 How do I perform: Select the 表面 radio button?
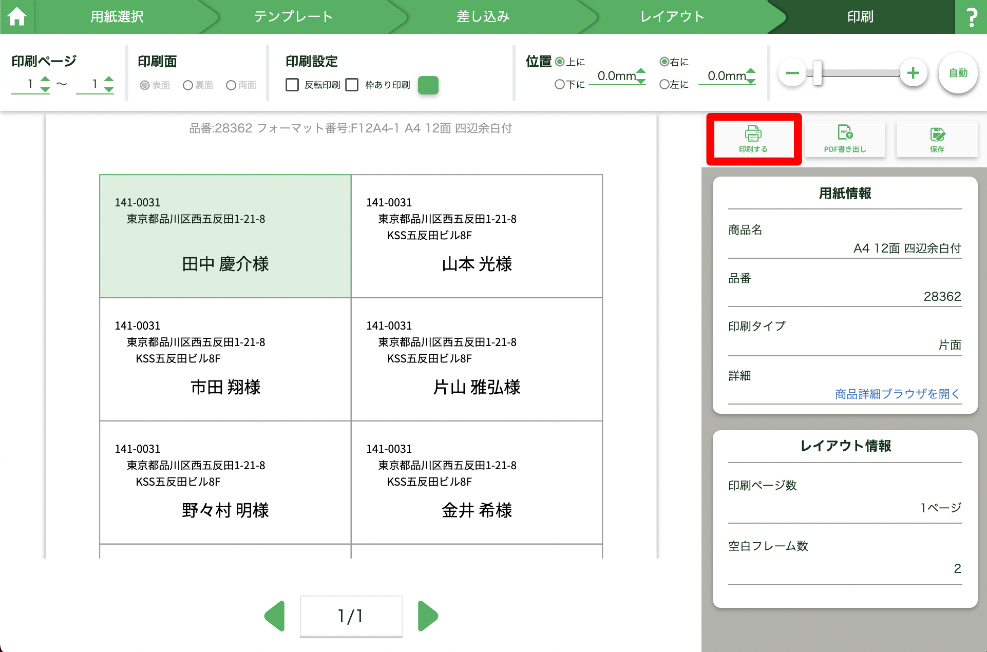[145, 85]
